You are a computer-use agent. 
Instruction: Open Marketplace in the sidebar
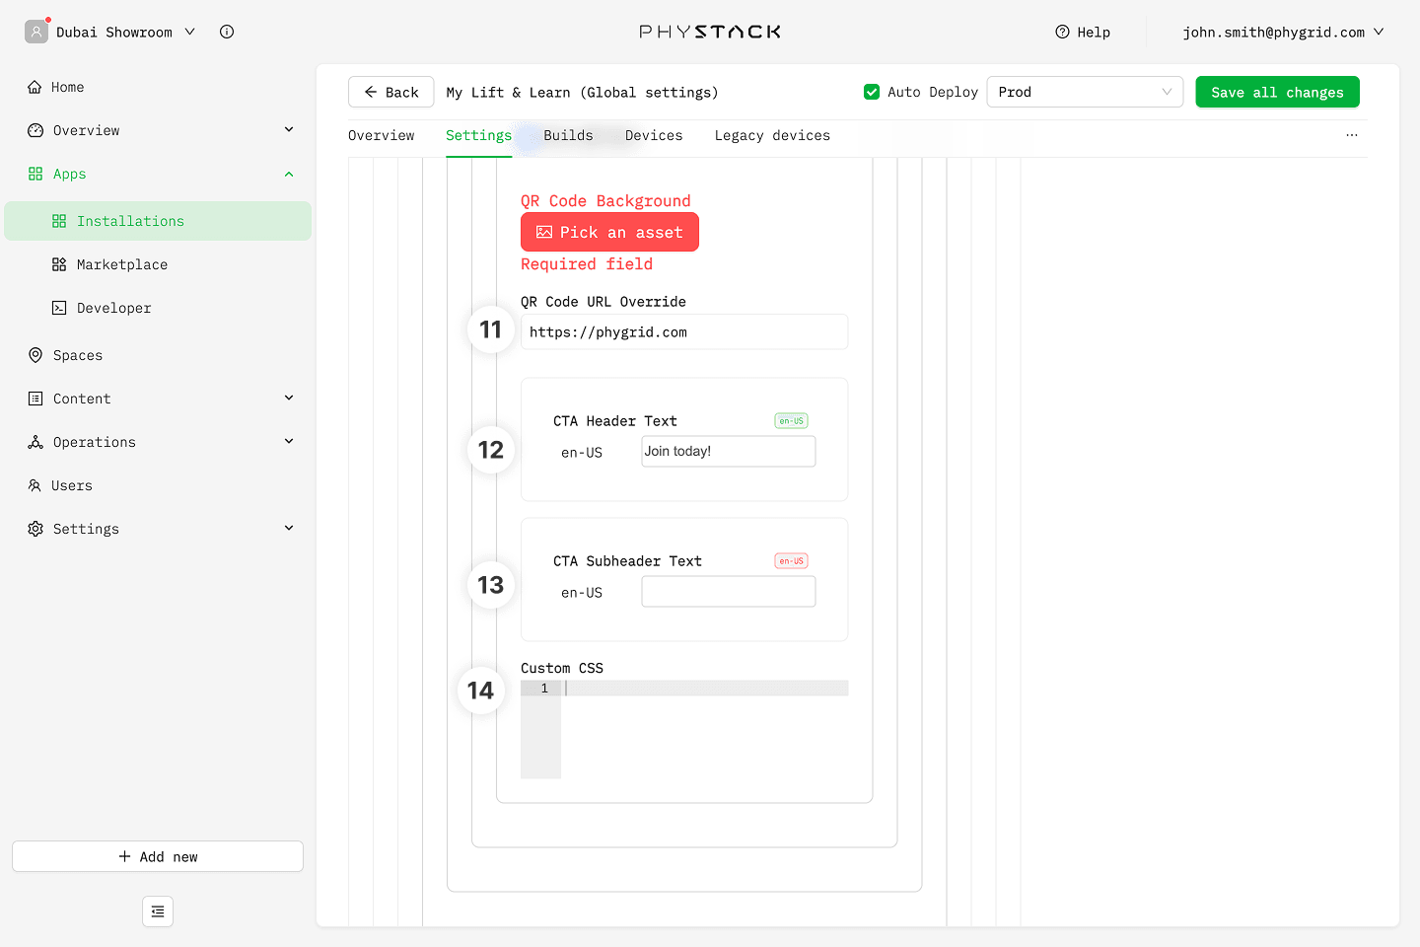[158, 264]
